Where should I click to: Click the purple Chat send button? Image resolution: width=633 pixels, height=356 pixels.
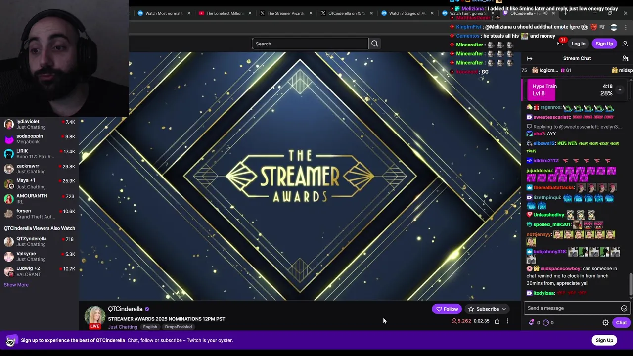coord(621,323)
